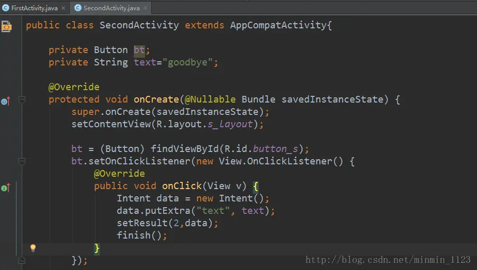Click the class icon on FirstActivity.java tab

[x=6, y=8]
